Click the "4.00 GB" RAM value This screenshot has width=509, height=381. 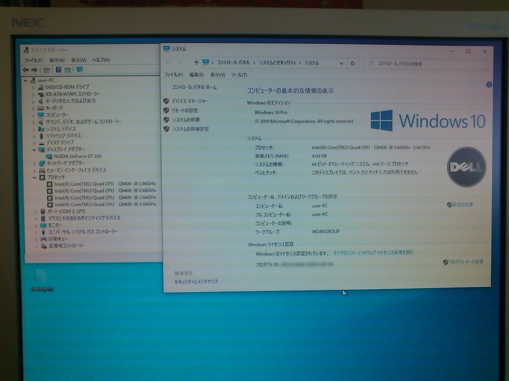click(319, 156)
